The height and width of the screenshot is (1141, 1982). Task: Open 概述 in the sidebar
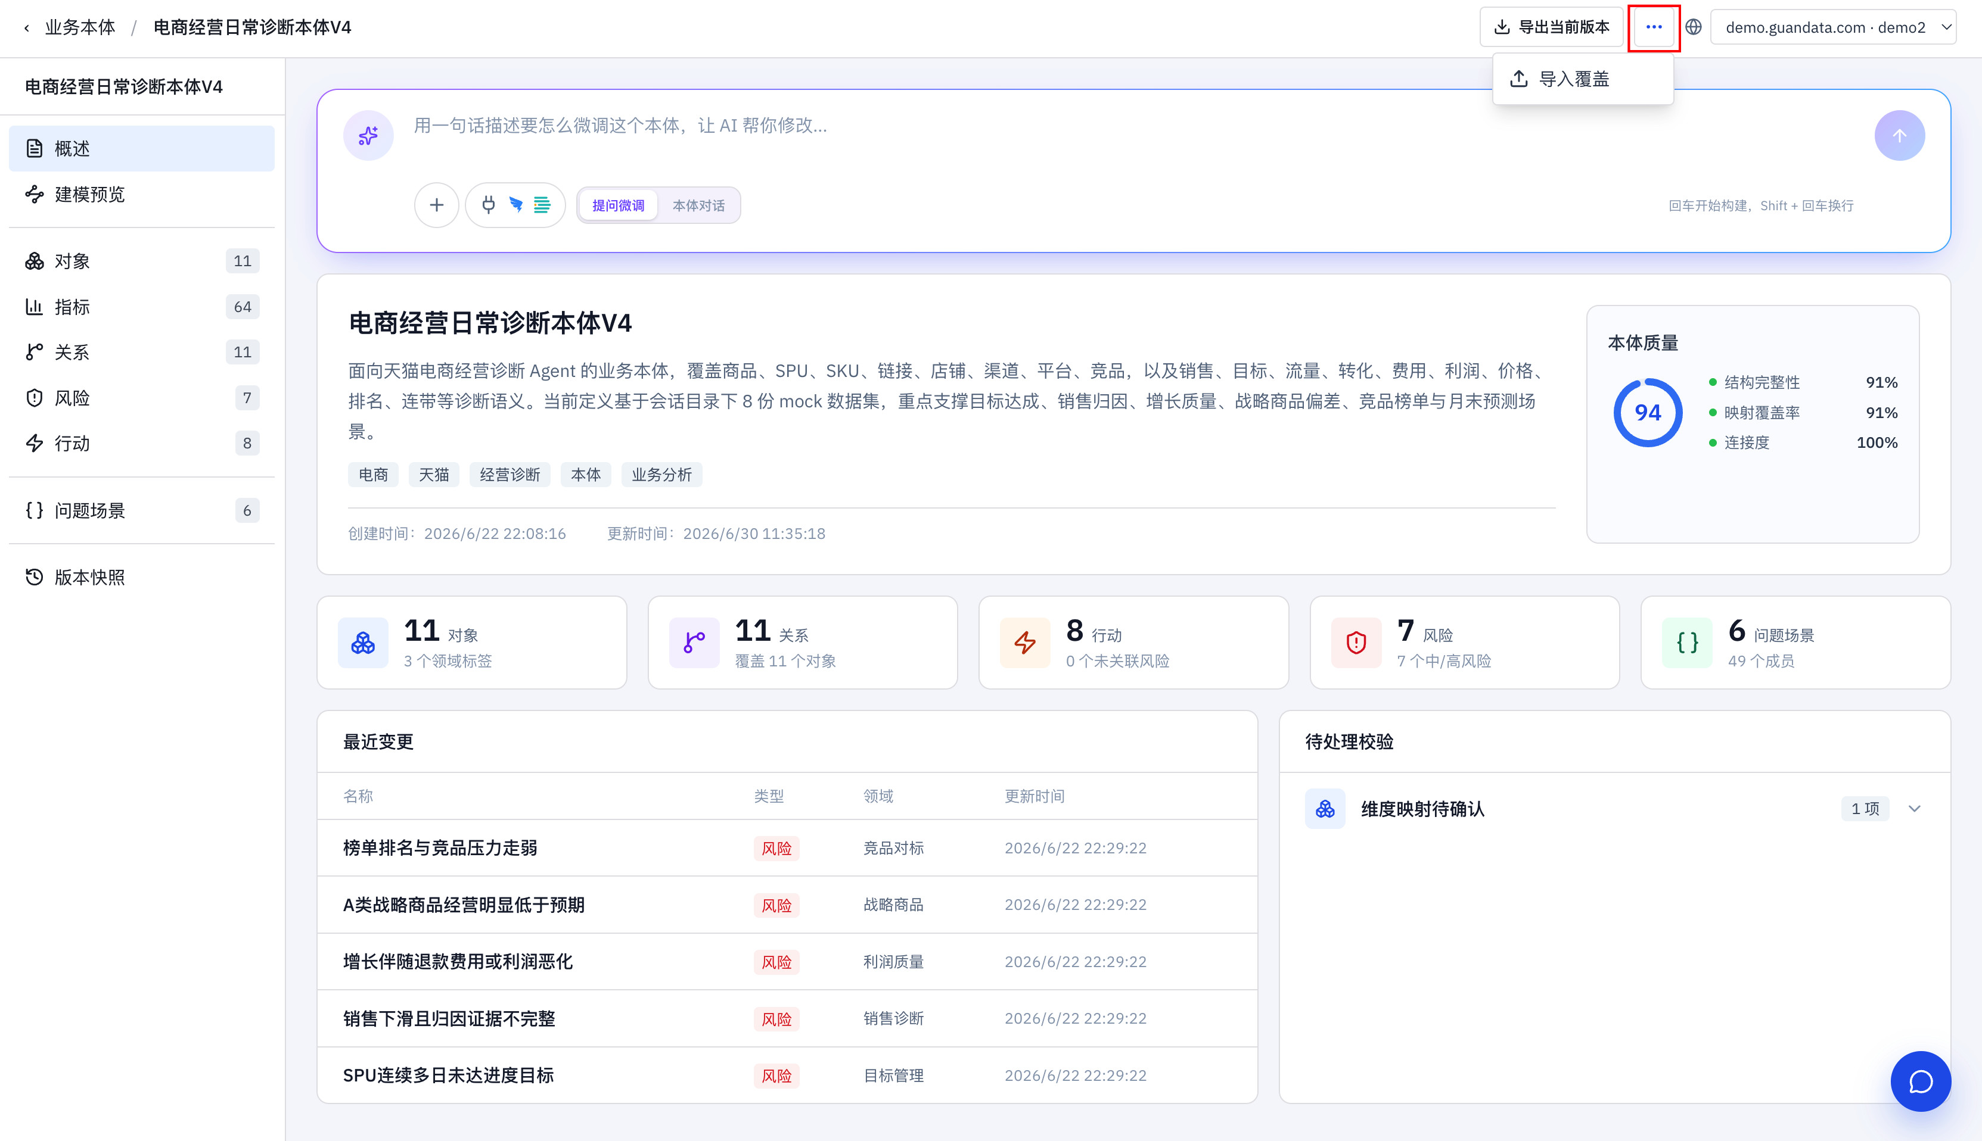click(x=142, y=148)
